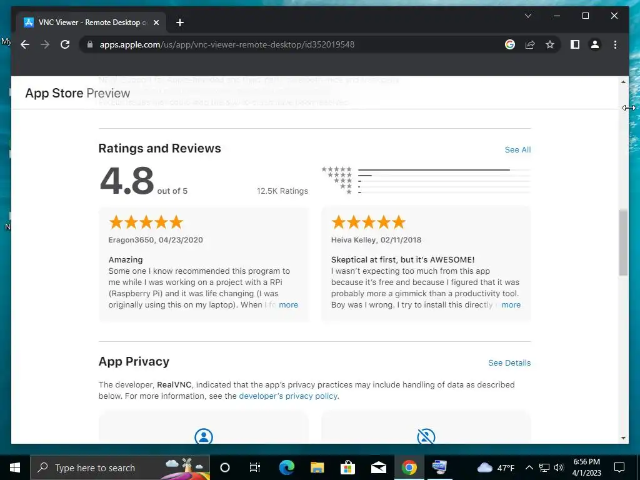Click the four-star rating distribution bar
Image resolution: width=640 pixels, height=480 pixels.
(x=444, y=176)
